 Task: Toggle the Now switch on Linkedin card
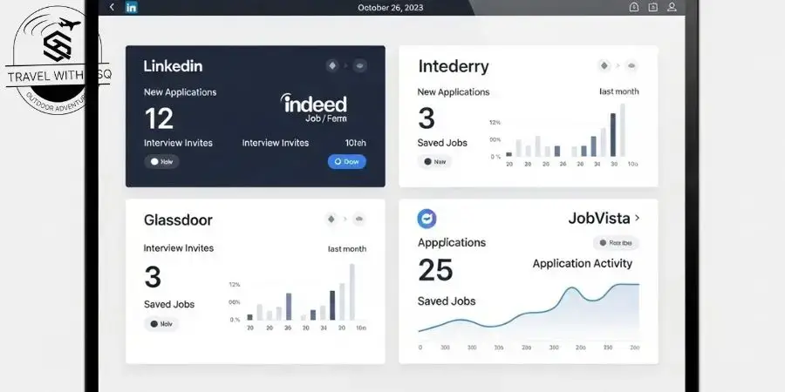161,161
